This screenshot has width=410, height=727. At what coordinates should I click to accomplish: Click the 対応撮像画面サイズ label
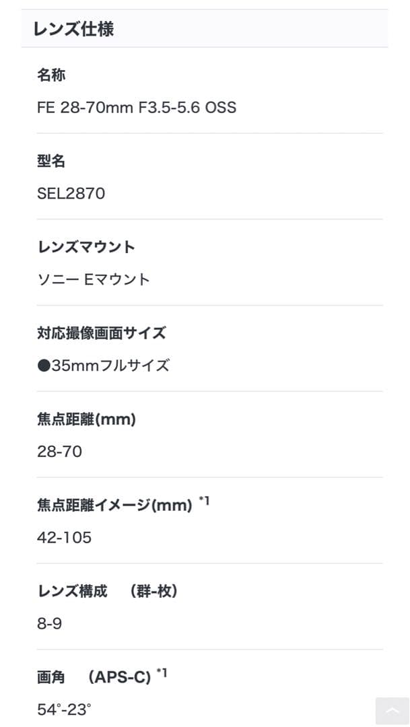pyautogui.click(x=103, y=333)
